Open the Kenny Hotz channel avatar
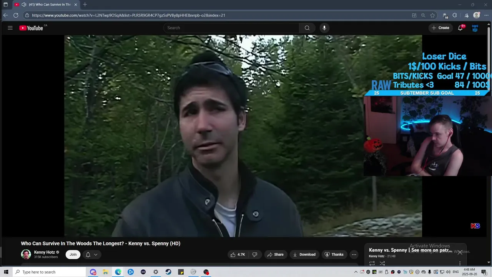Screen dimensions: 492x277 point(26,254)
